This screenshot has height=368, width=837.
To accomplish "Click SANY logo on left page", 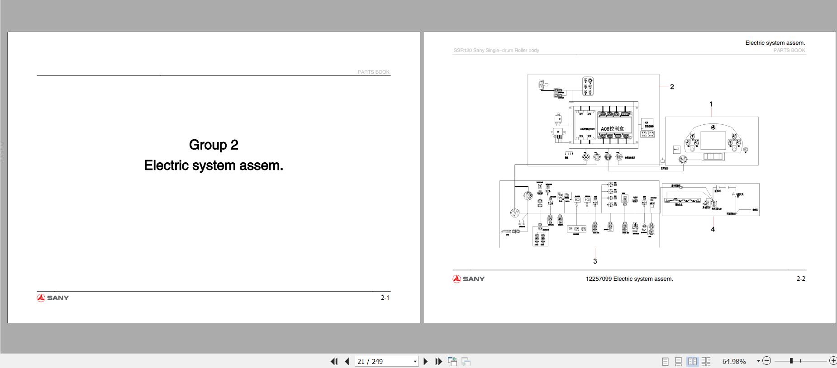I will 53,298.
